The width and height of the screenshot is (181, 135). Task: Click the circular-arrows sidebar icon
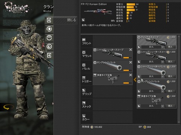(x=49, y=29)
